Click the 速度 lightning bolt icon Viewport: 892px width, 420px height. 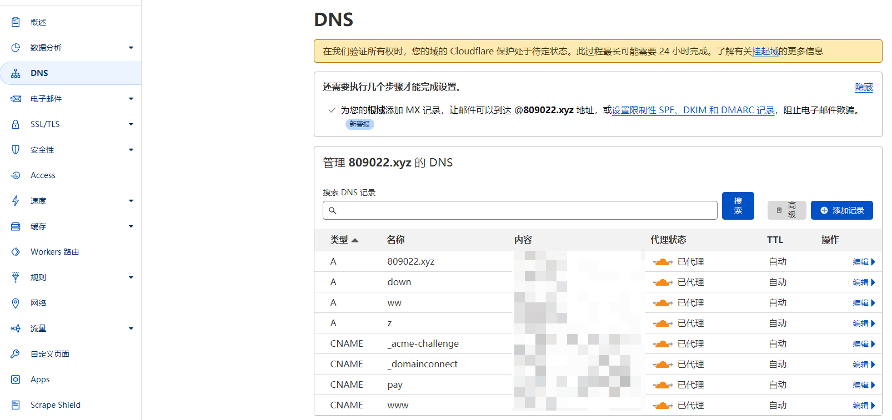(16, 201)
